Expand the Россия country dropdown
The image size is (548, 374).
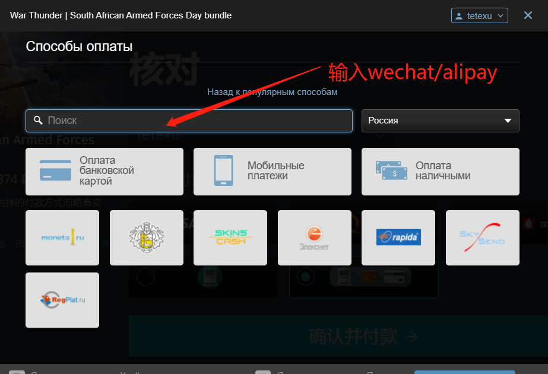[441, 121]
